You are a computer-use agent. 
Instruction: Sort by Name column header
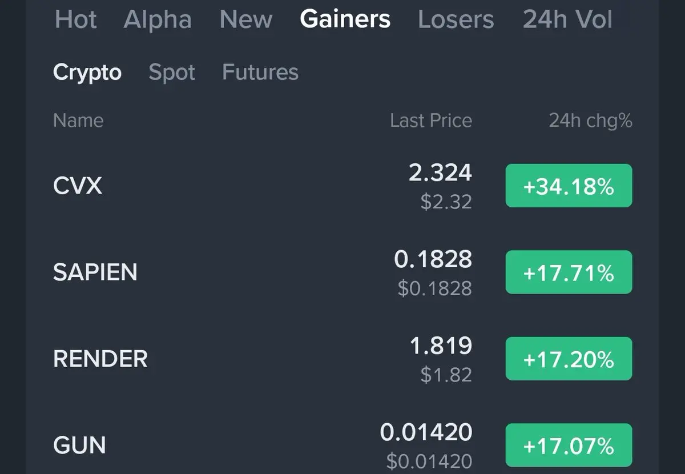tap(78, 120)
